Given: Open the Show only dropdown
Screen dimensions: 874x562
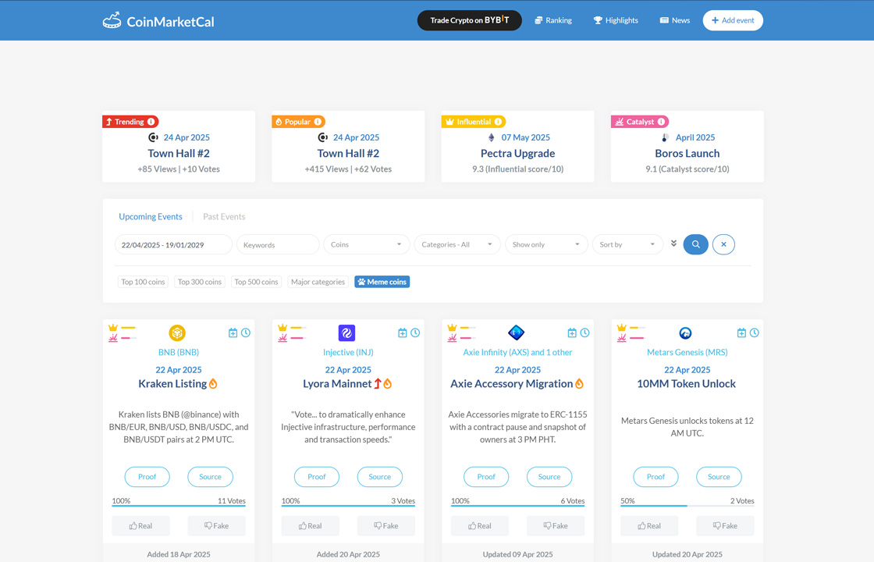Looking at the screenshot, I should [x=546, y=244].
